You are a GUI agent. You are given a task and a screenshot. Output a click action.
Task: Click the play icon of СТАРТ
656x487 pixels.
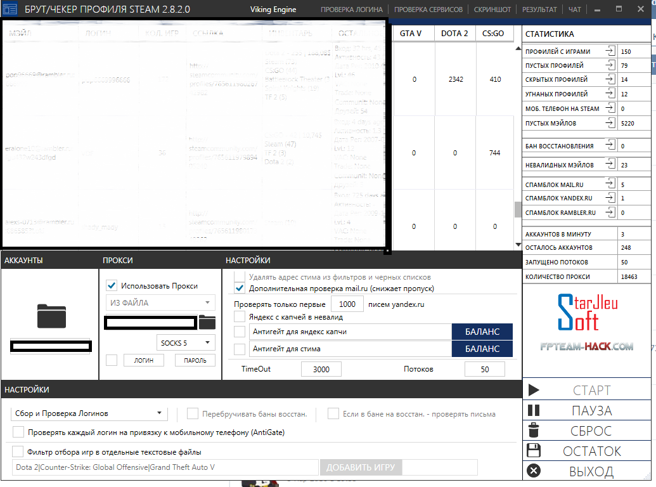coord(534,390)
